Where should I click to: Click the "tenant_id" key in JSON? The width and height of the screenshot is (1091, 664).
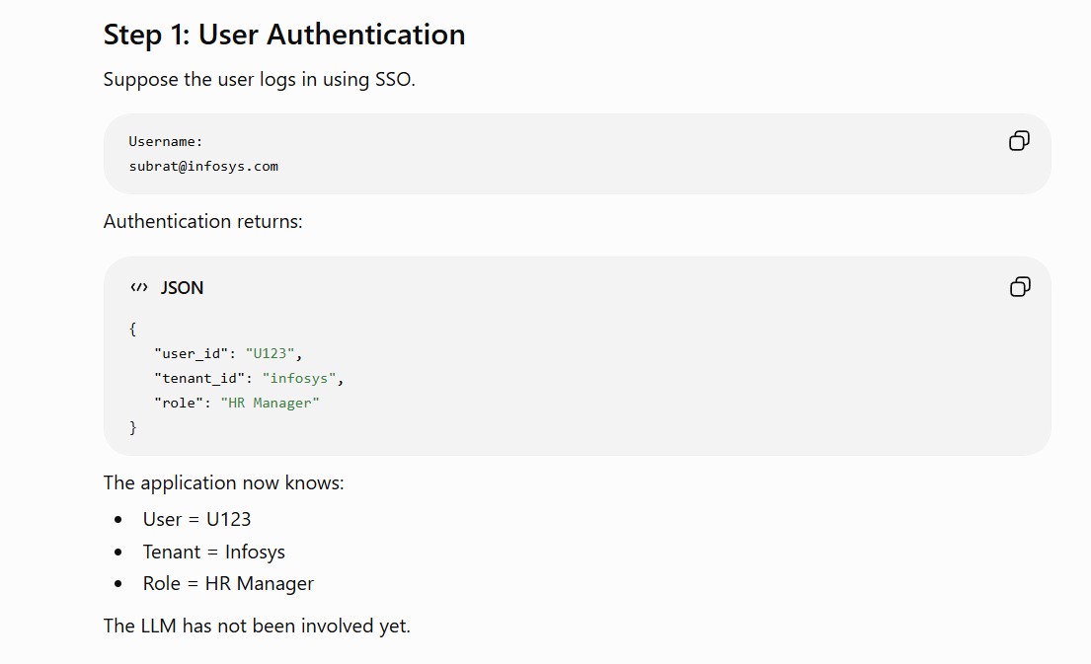(x=199, y=378)
